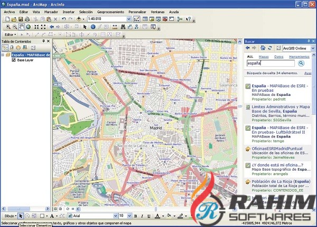317x227 pixels.
Task: Open the Personalizar menu
Action: coord(137,12)
